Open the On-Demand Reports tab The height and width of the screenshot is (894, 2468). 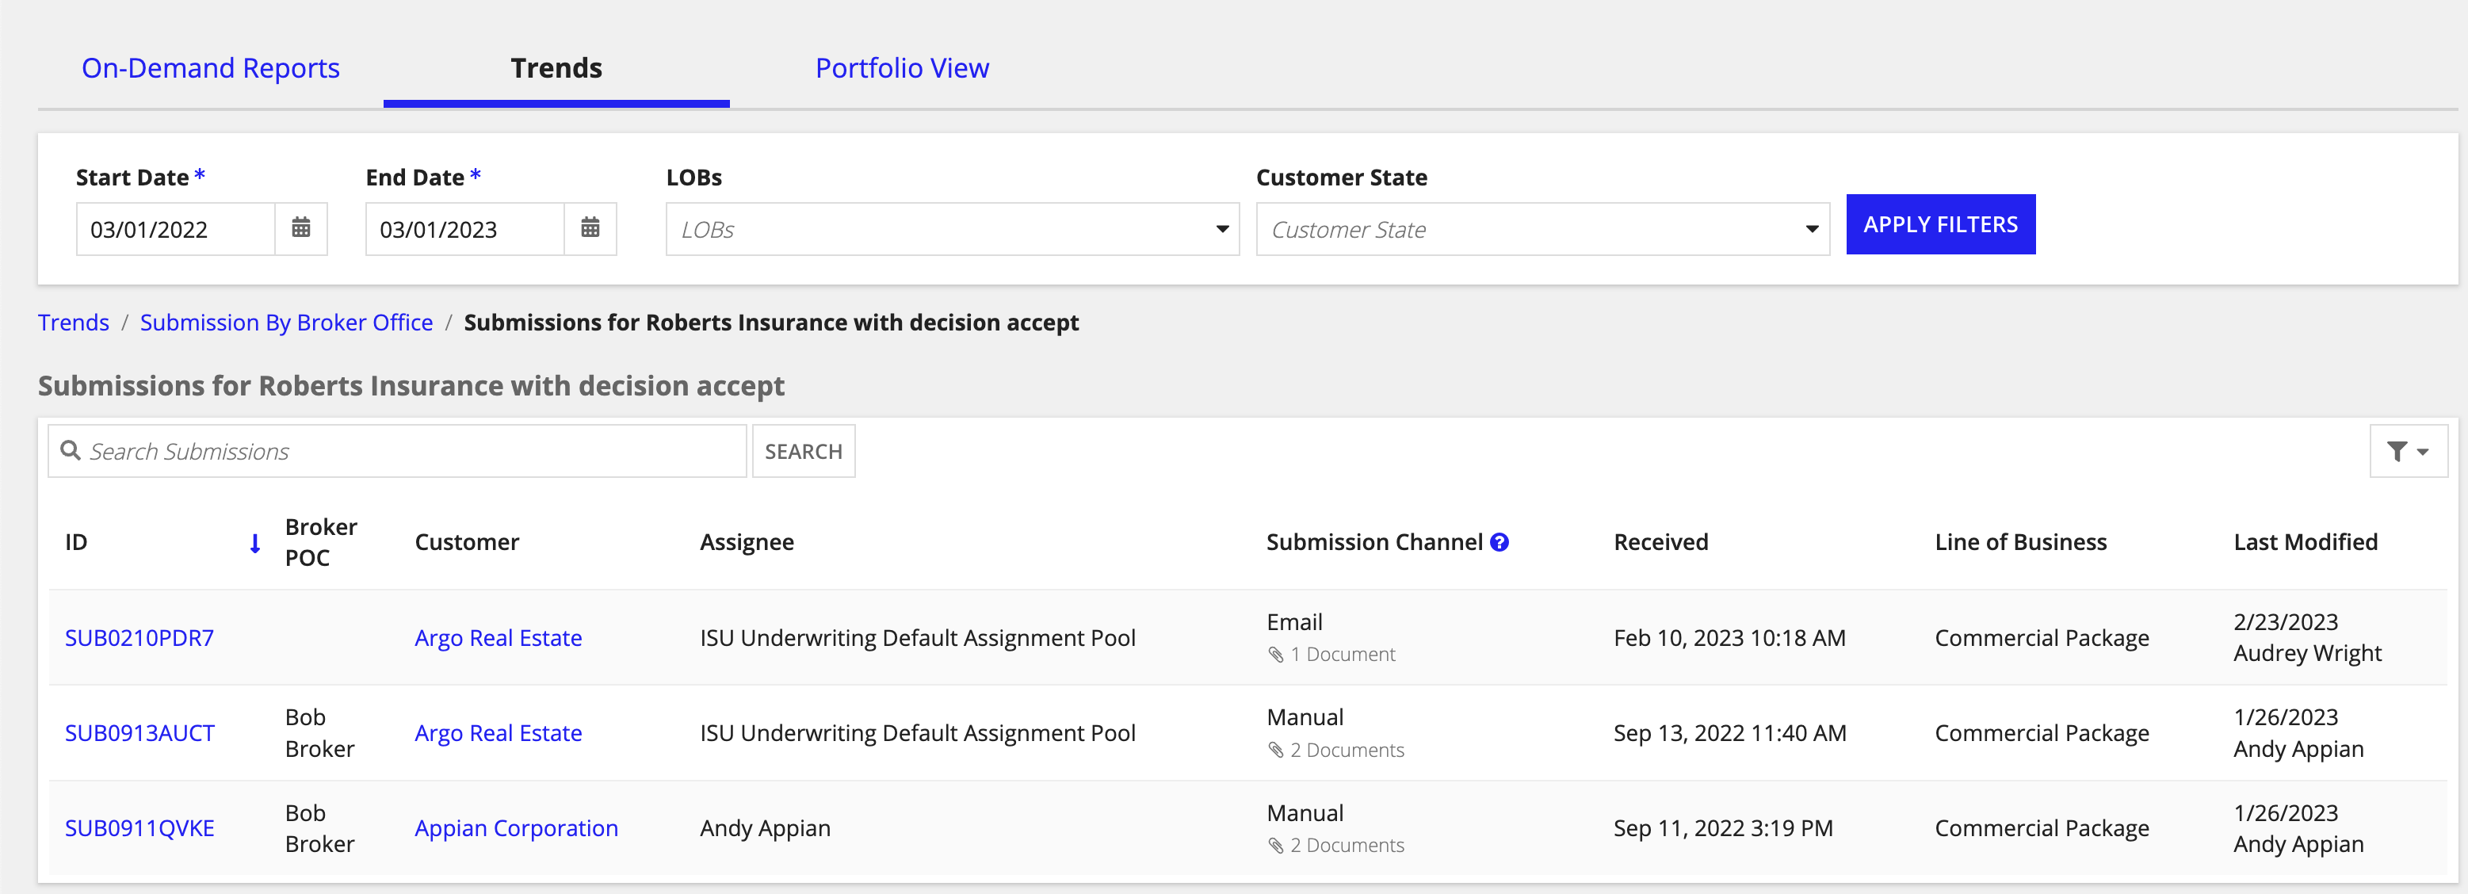coord(211,67)
